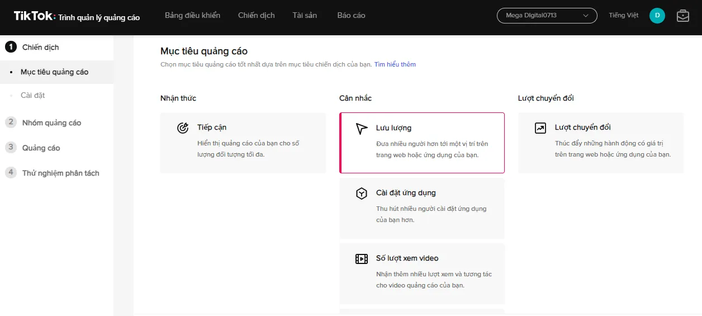Click the Tìm hiểu thêm link
This screenshot has height=316, width=702.
click(x=395, y=64)
